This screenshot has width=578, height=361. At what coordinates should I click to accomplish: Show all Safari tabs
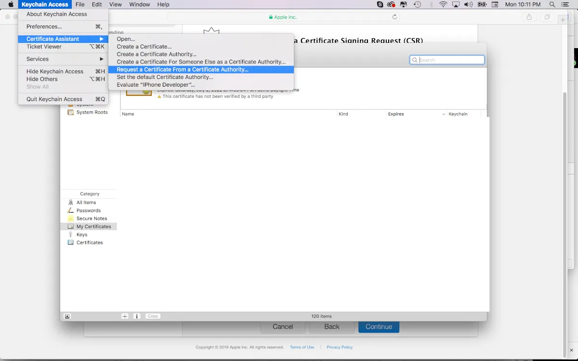547,17
